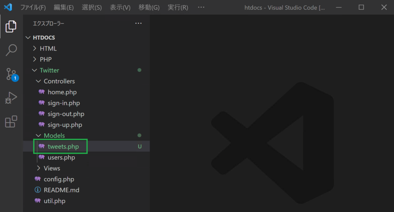This screenshot has width=394, height=212.
Task: Click blue badge on Source Control icon
Action: [x=15, y=78]
